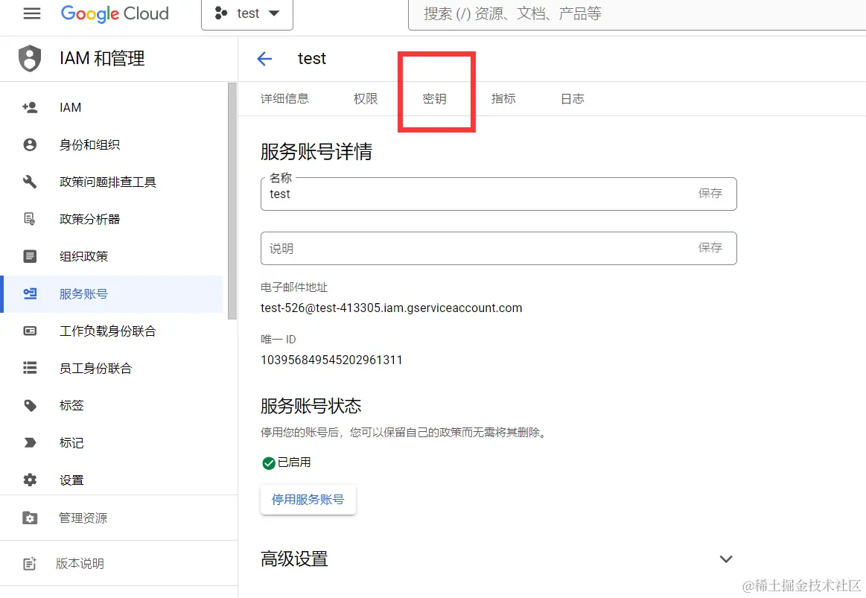Select 服务账号 in the sidebar
The width and height of the screenshot is (866, 598).
[113, 293]
